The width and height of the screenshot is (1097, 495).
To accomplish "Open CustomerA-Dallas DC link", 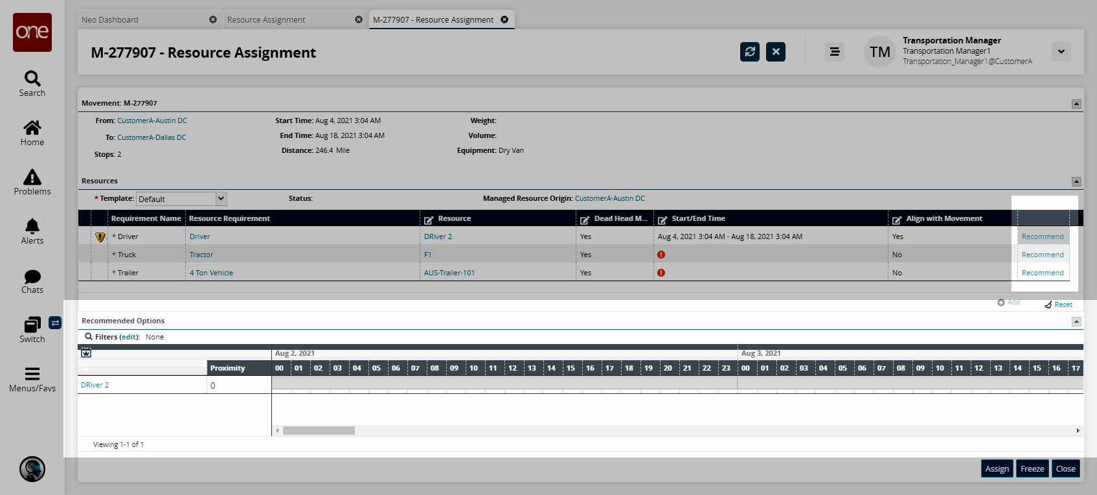I will [152, 137].
